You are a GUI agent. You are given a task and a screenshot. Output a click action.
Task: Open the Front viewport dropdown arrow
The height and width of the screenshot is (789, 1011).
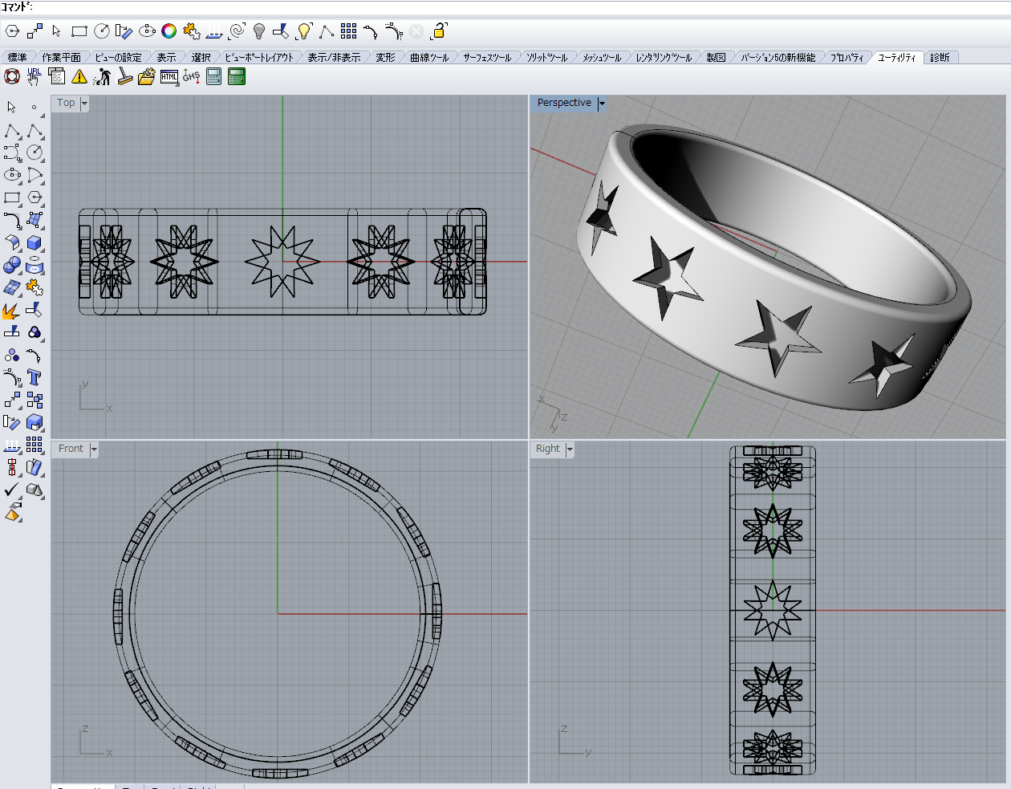click(x=94, y=449)
